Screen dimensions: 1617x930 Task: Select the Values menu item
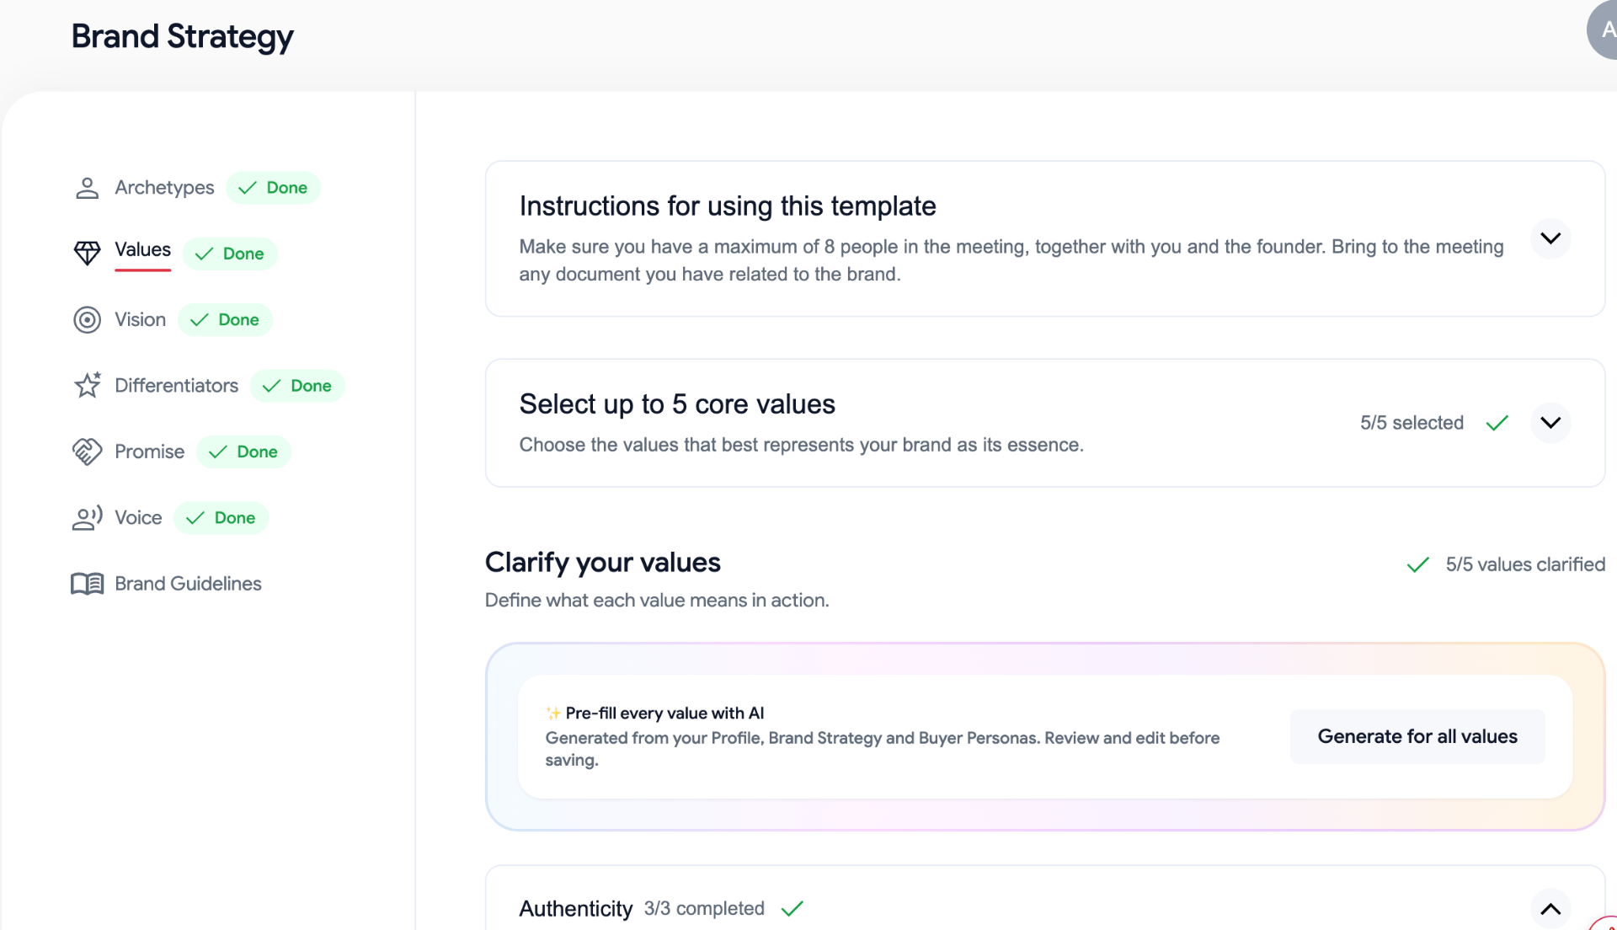tap(142, 249)
